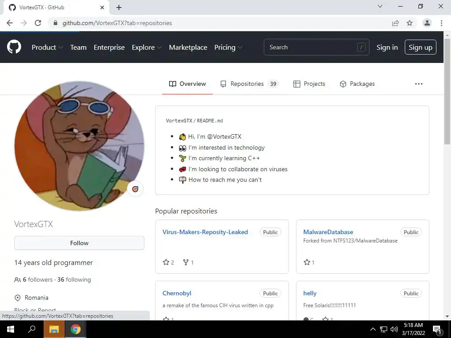
Task: Open Virus-Makers-Reposity-Leaked repository link
Action: click(205, 232)
